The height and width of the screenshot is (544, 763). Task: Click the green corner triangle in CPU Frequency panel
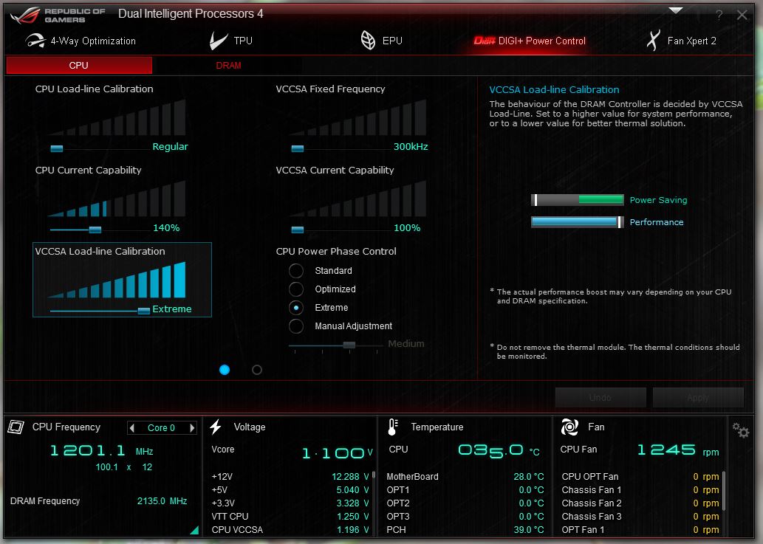pyautogui.click(x=195, y=530)
